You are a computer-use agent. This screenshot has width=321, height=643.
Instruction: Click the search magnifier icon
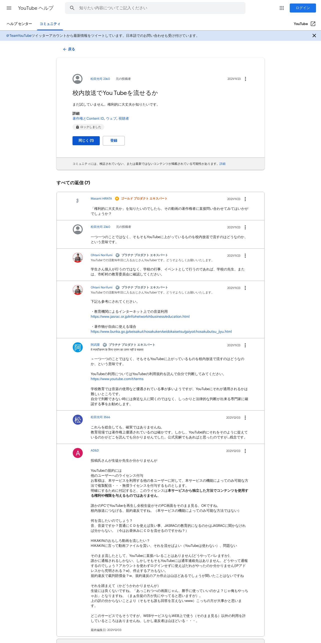click(x=72, y=8)
